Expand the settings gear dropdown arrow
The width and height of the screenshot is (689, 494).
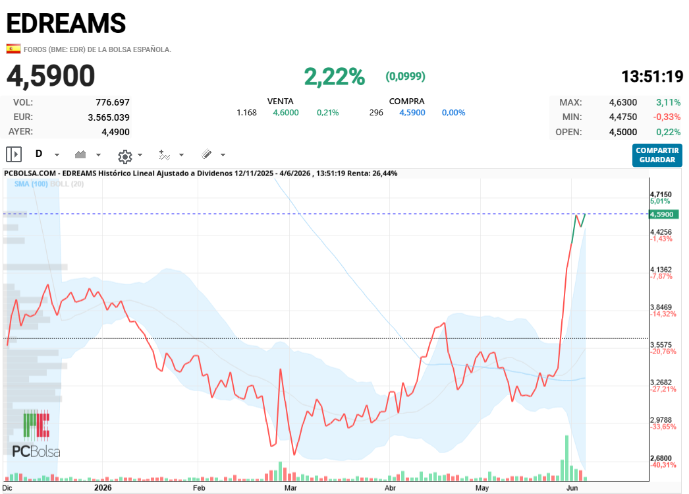pos(140,155)
